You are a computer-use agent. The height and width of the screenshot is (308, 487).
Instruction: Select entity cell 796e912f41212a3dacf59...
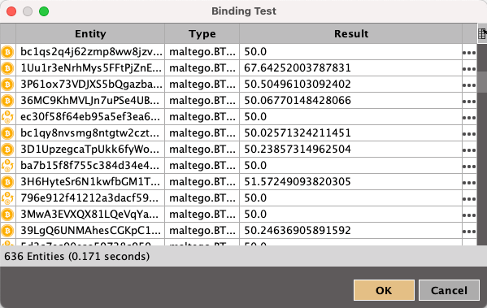tap(90, 198)
